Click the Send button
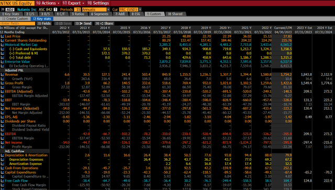 pos(83,23)
